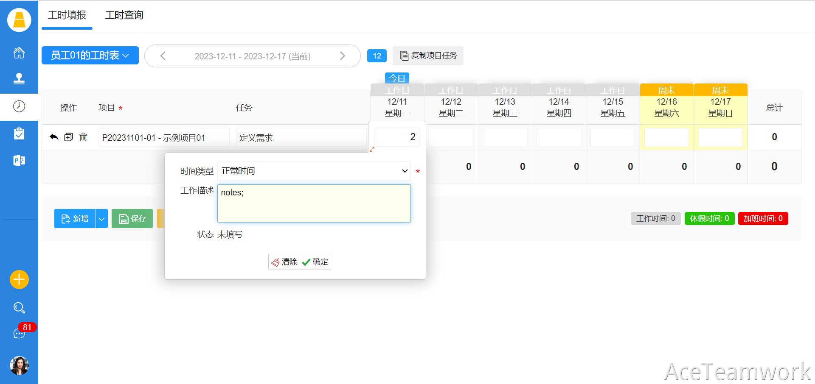Viewport: 815px width, 384px height.
Task: Click the home icon in sidebar
Action: point(19,53)
